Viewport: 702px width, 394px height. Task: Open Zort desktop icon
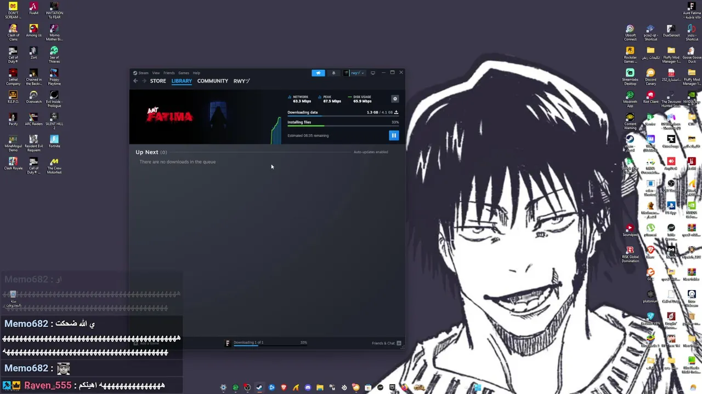coord(33,53)
